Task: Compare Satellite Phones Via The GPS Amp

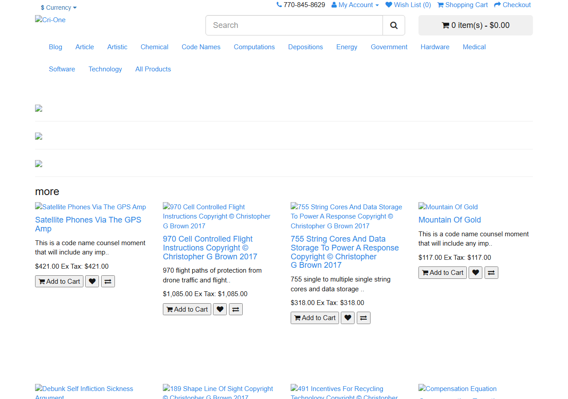Action: click(108, 282)
